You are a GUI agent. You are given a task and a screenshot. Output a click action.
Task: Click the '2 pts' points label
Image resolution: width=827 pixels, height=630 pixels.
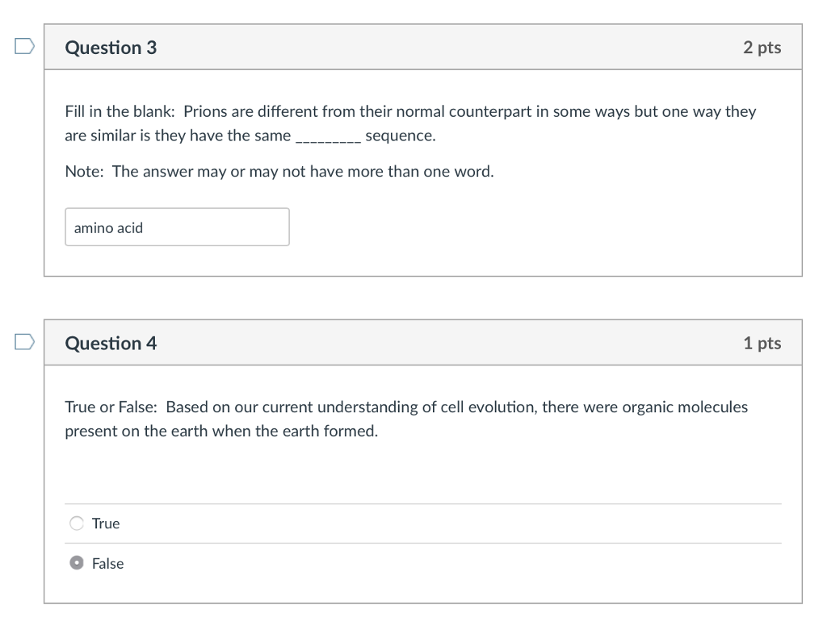tap(762, 48)
